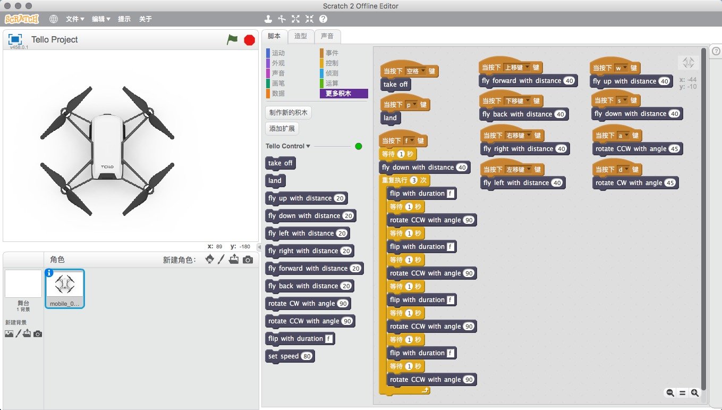Select the mobile_0 sprite thumbnail
Viewport: 722px width, 410px height.
click(64, 288)
